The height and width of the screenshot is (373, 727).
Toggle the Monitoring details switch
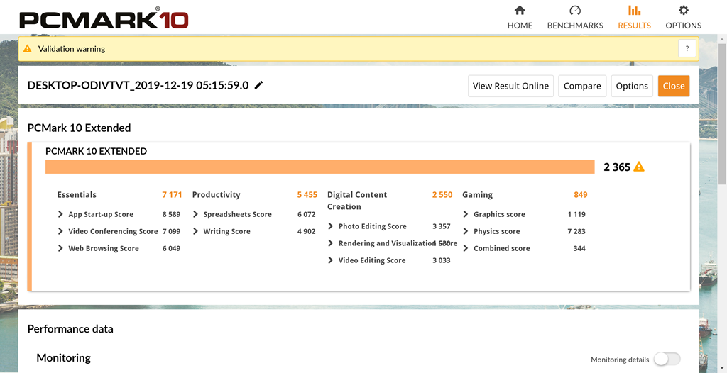[x=667, y=359]
